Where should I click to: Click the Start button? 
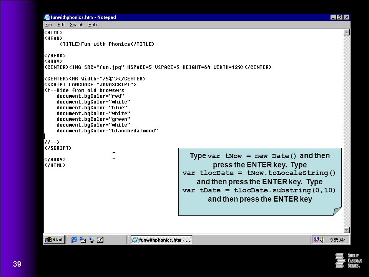click(x=54, y=240)
